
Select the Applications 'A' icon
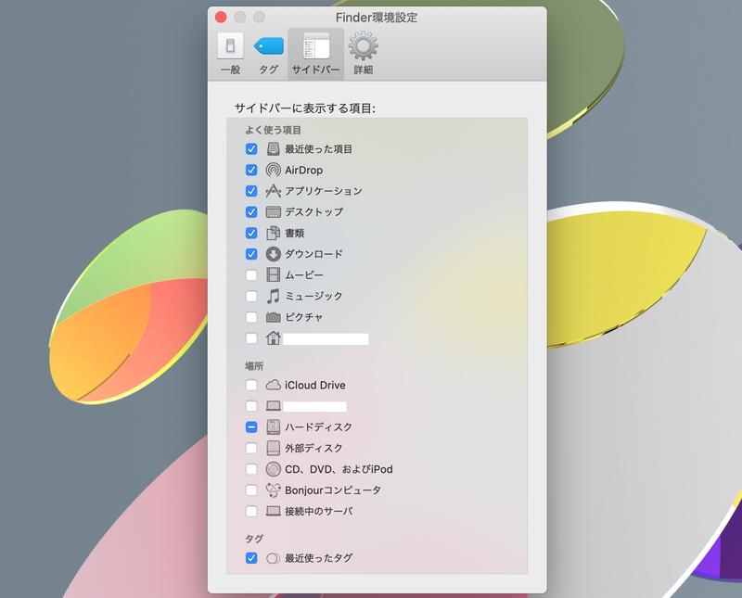273,191
